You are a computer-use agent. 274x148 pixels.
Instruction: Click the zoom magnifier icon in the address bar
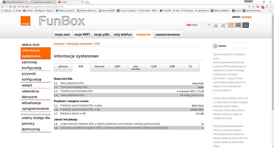[249, 7]
